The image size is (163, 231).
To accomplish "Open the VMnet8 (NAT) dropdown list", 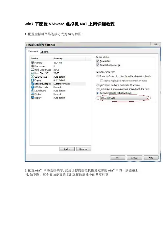I will [125, 98].
